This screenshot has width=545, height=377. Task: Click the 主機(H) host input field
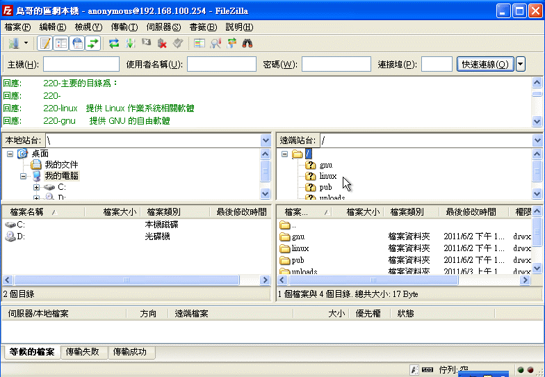(81, 64)
